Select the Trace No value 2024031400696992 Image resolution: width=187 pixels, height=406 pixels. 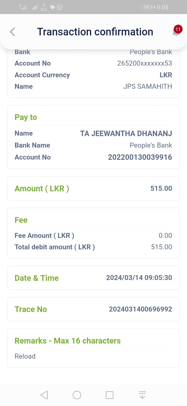(140, 309)
